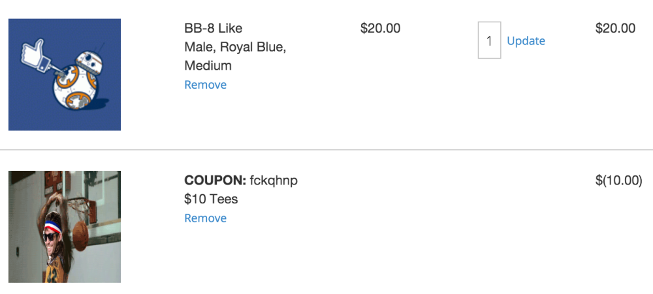Viewport: 653px width, 294px height.
Task: Open the BB-8 Like product name
Action: click(x=213, y=28)
